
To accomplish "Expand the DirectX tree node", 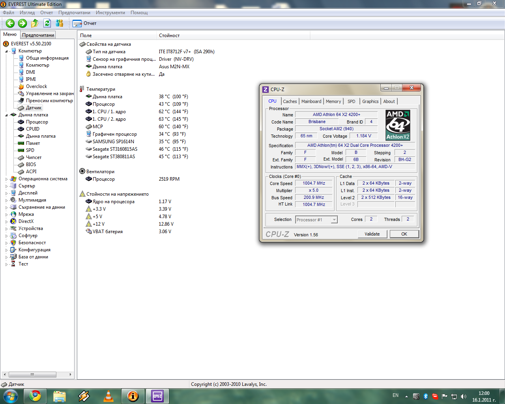I will [x=7, y=222].
